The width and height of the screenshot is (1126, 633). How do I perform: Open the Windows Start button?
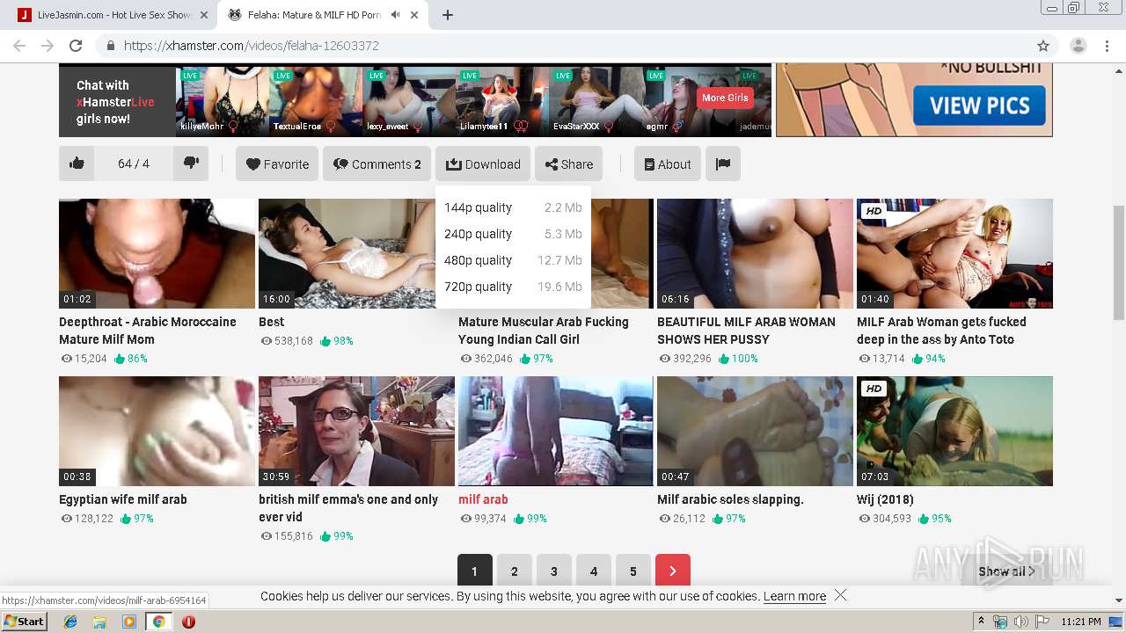pos(24,622)
